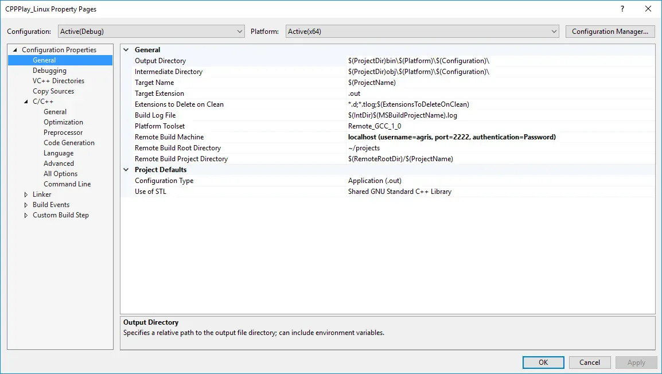The height and width of the screenshot is (374, 662).
Task: Open Configuration Manager
Action: (x=610, y=31)
